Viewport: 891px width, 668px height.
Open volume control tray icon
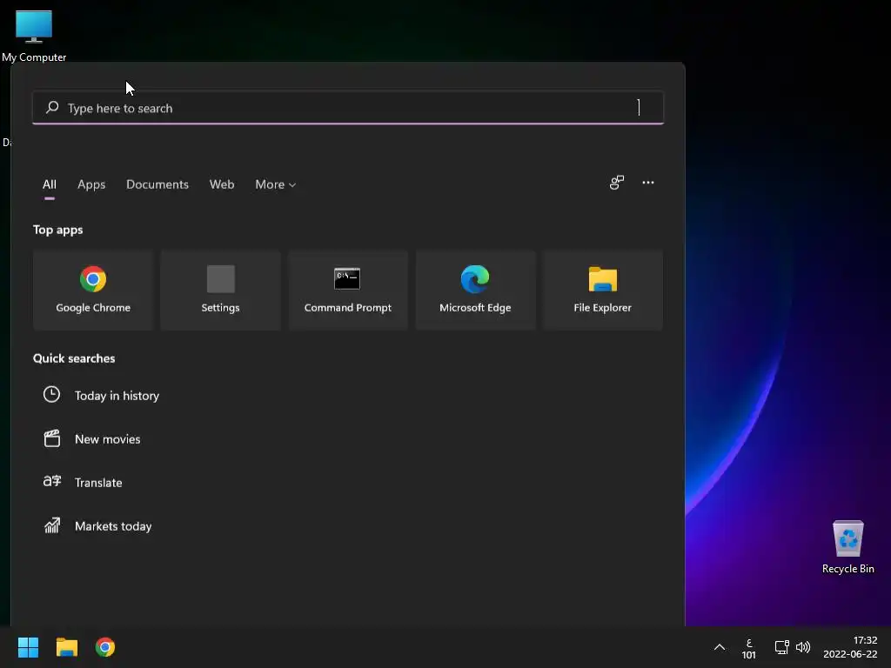pos(803,647)
